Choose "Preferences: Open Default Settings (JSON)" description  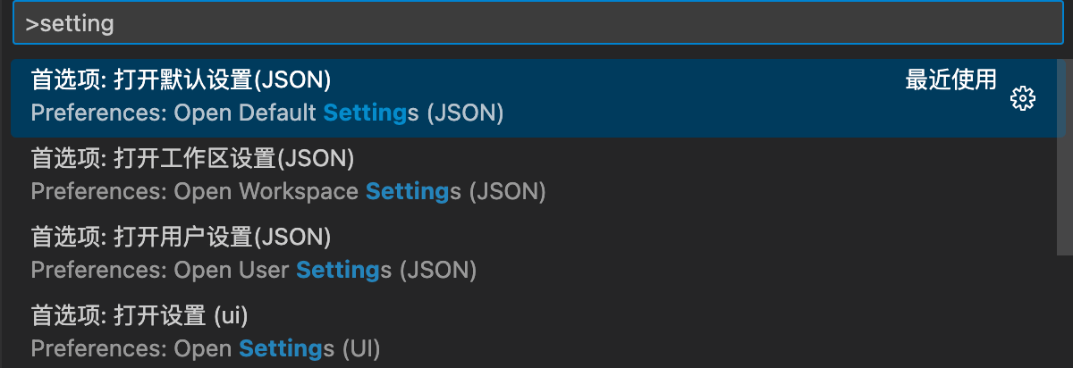click(x=267, y=113)
